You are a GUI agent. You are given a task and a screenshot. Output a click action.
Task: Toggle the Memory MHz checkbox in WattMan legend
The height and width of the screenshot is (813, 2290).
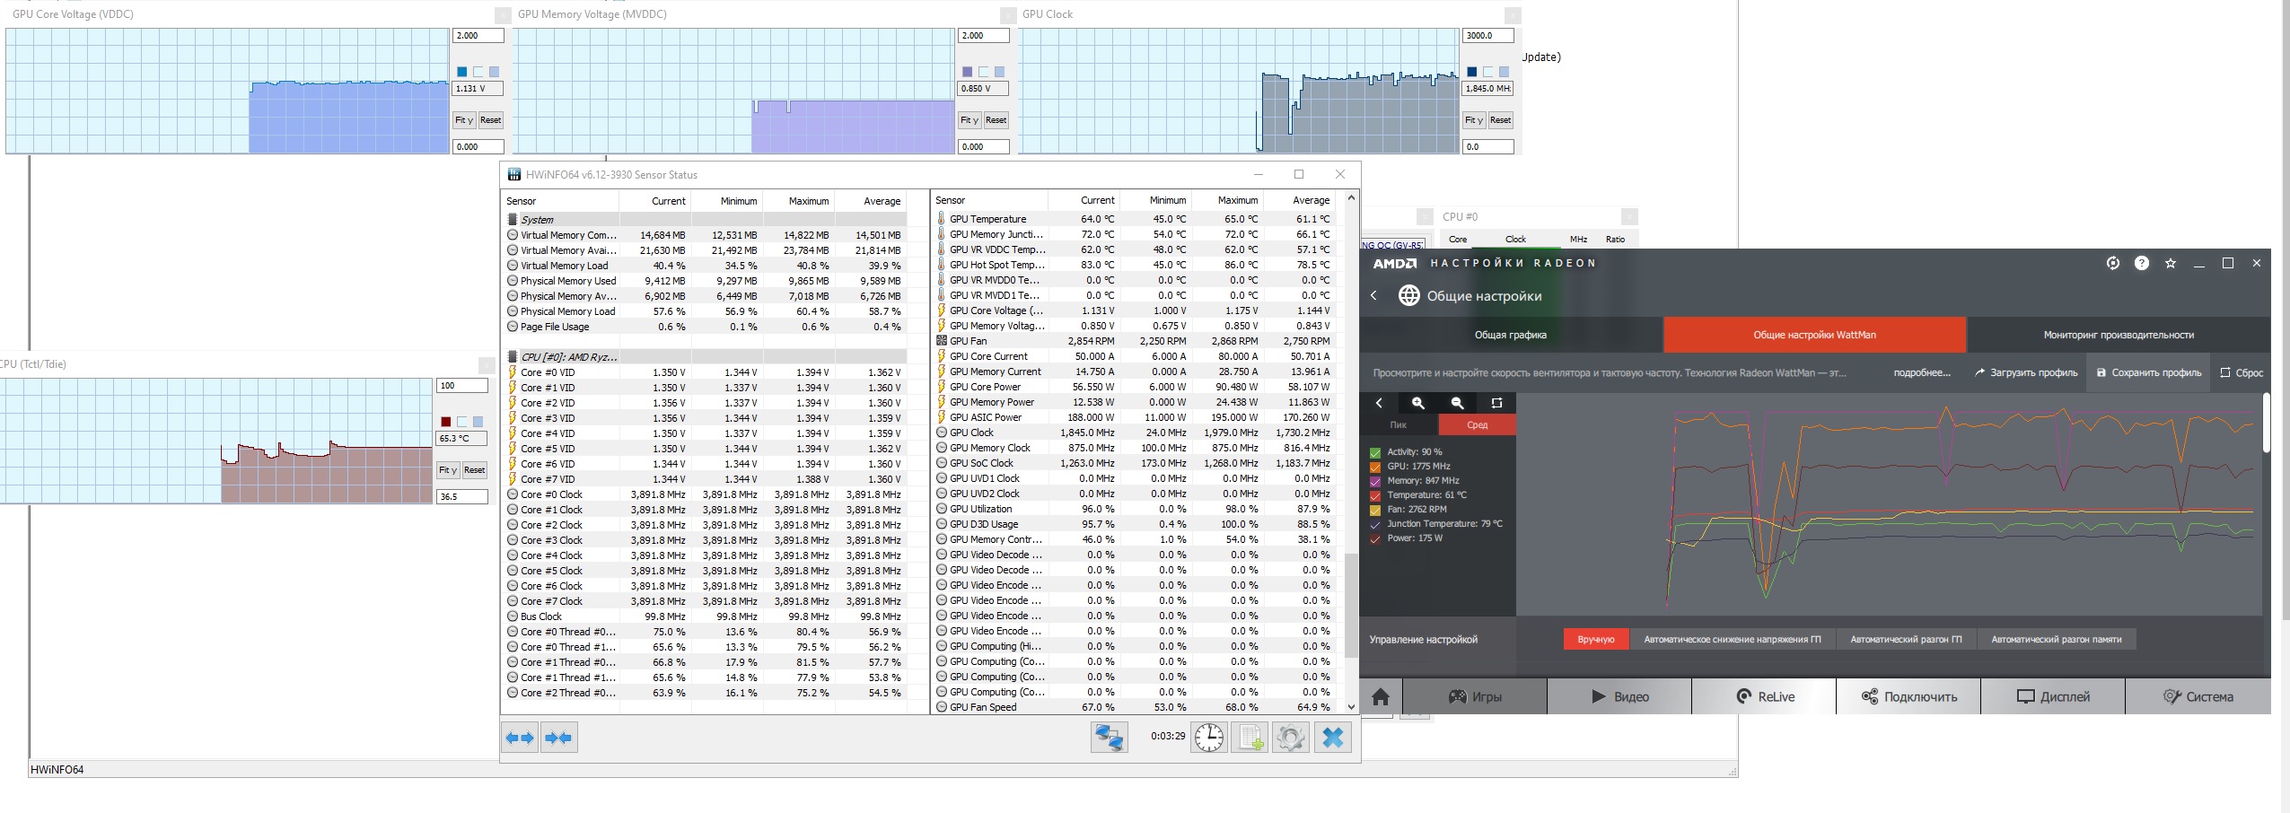point(1375,481)
